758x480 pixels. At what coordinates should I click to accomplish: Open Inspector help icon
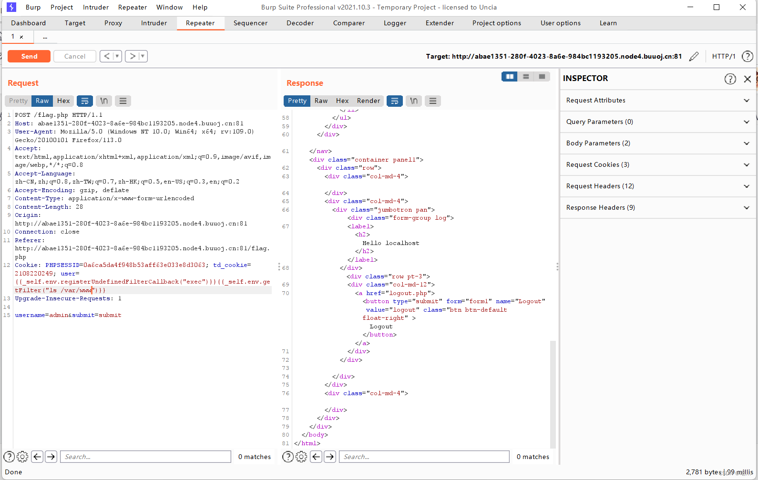[x=730, y=79]
